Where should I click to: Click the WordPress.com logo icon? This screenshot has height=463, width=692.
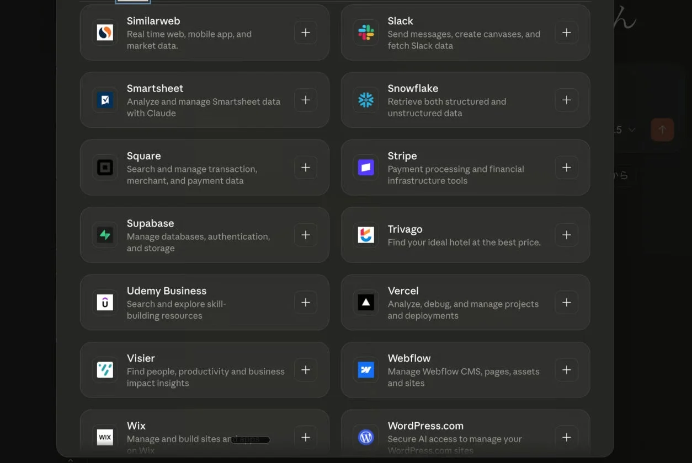tap(366, 437)
